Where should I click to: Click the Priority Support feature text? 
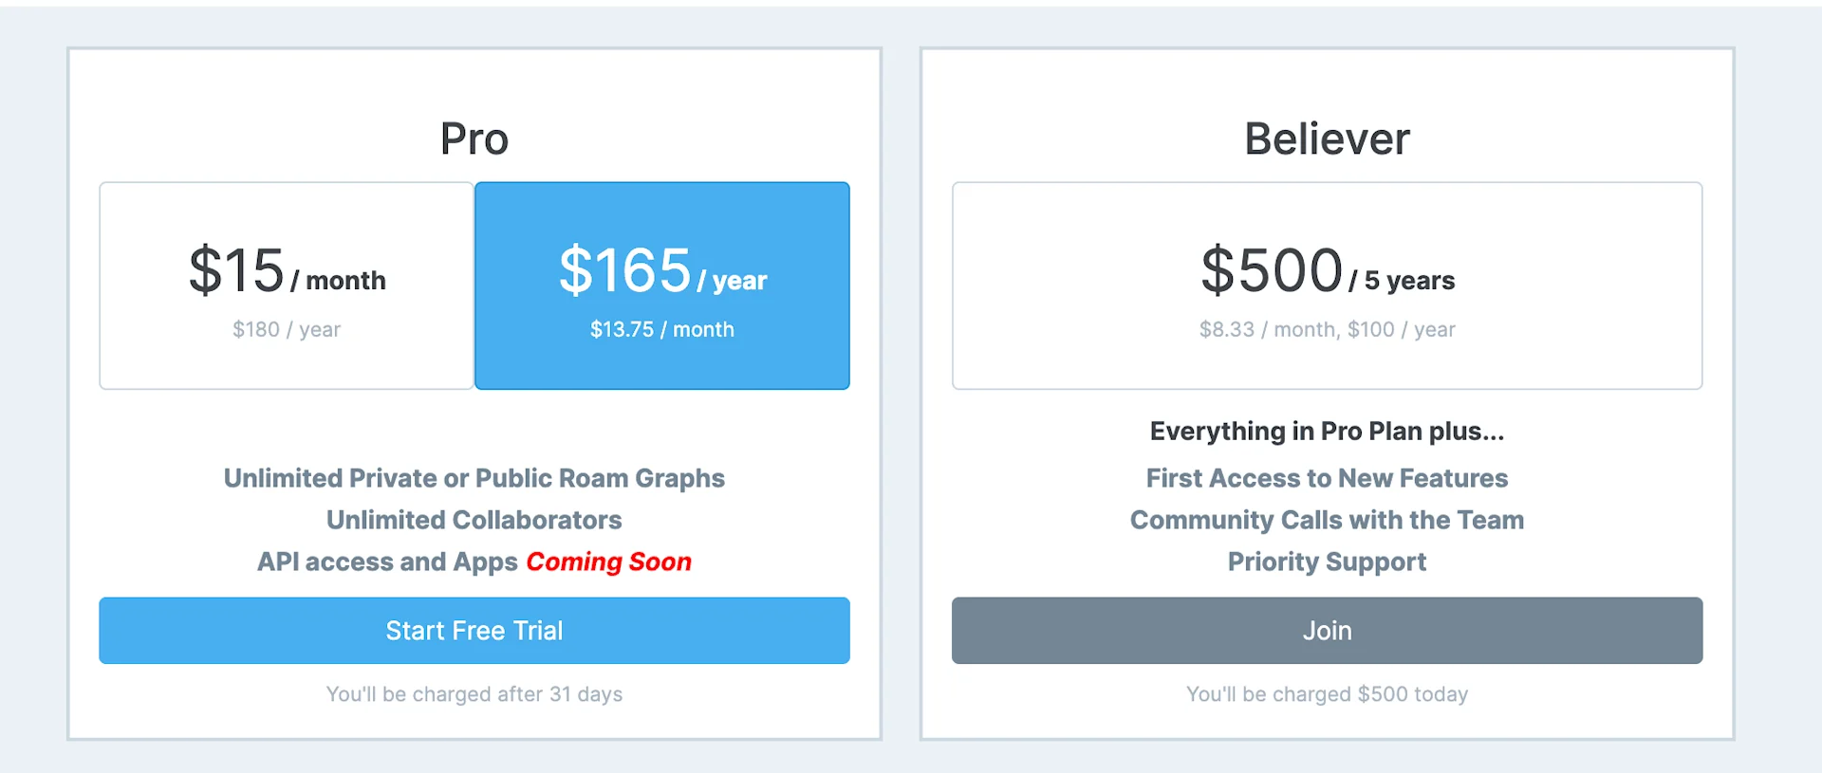(1326, 561)
